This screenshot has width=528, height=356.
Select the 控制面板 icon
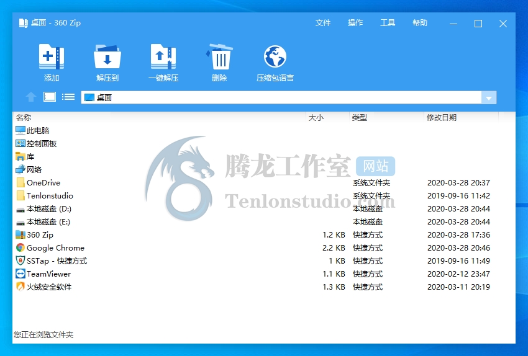pyautogui.click(x=20, y=143)
